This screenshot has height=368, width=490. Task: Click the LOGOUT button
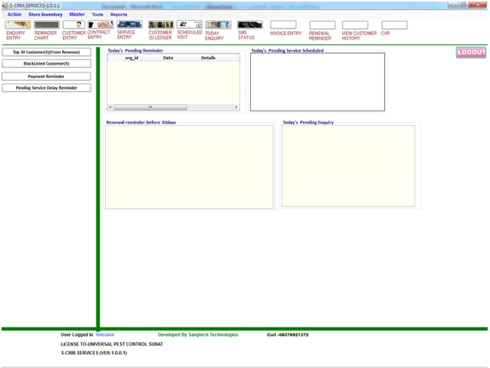(x=471, y=52)
